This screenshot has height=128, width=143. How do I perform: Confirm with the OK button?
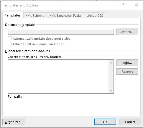pos(105,122)
